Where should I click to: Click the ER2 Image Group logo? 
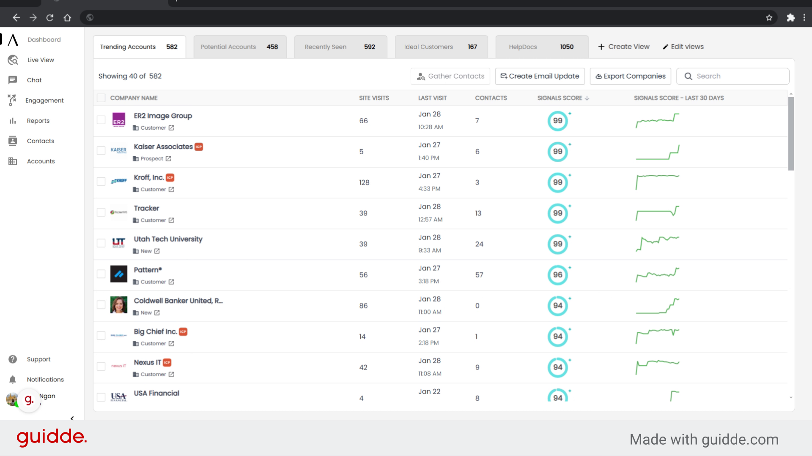pyautogui.click(x=119, y=120)
